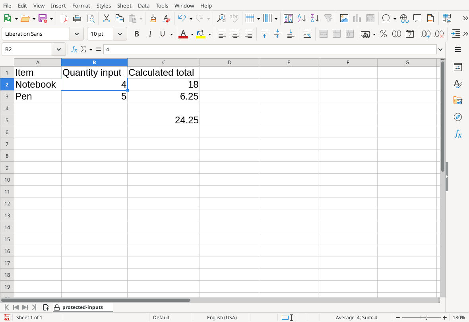Viewport: 469px width, 322px height.
Task: Insert a comment
Action: click(417, 19)
